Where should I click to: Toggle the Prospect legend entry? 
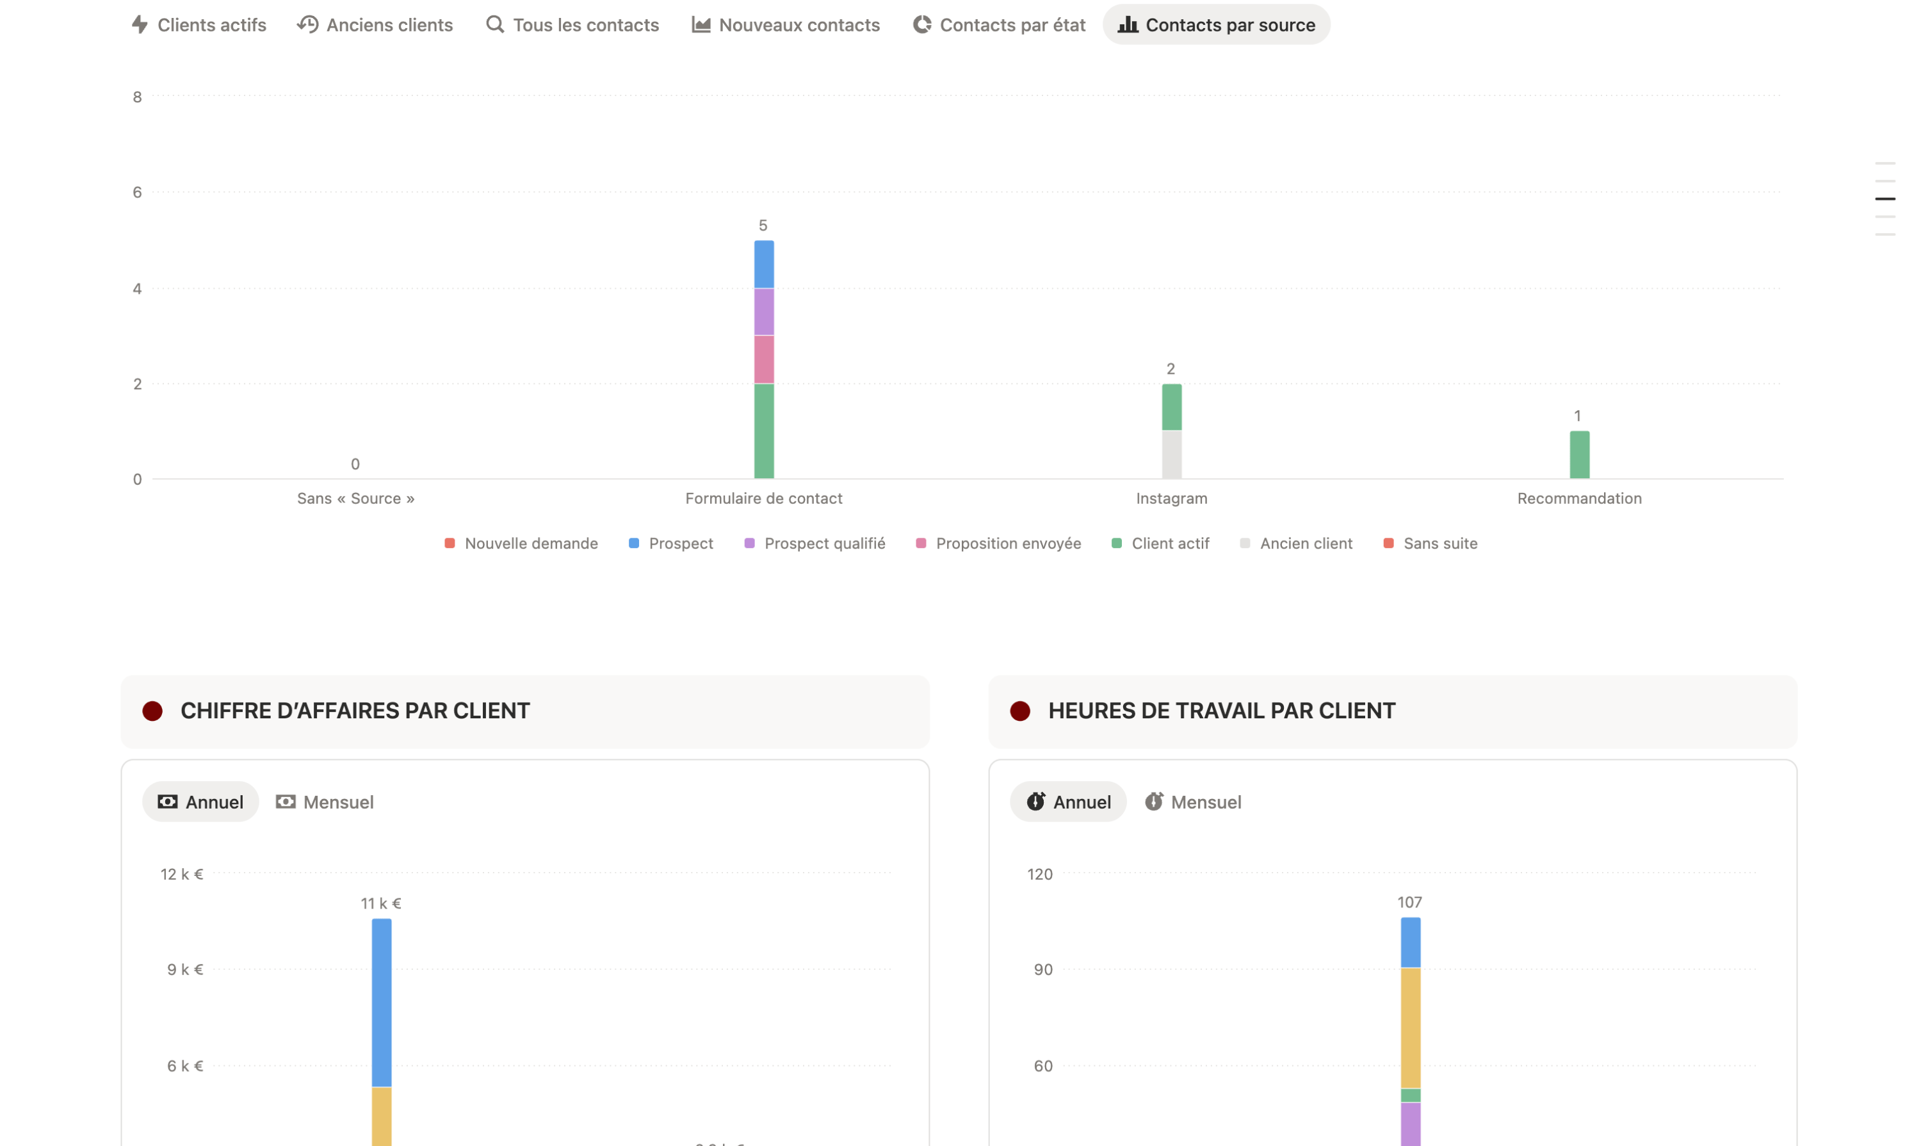pyautogui.click(x=670, y=543)
